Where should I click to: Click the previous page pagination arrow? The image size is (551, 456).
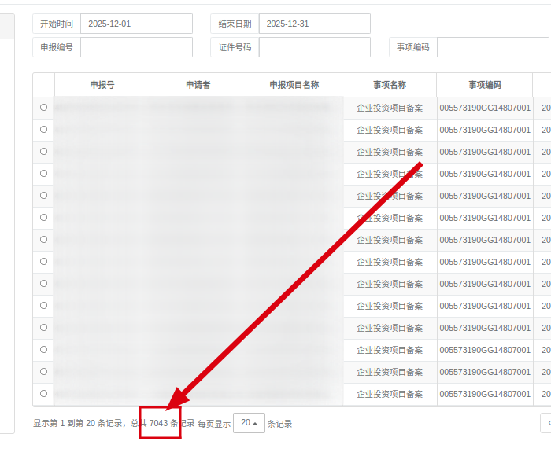(x=546, y=423)
